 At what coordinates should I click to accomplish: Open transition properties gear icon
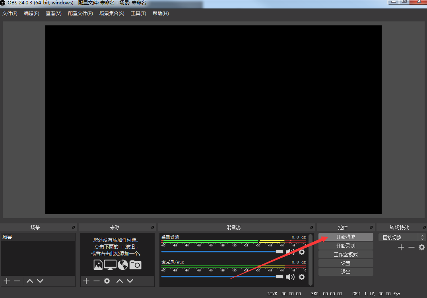[x=422, y=247]
